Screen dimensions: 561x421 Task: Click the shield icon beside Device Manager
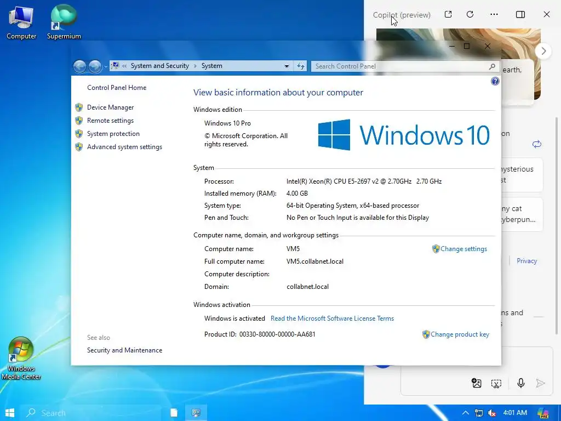[79, 107]
